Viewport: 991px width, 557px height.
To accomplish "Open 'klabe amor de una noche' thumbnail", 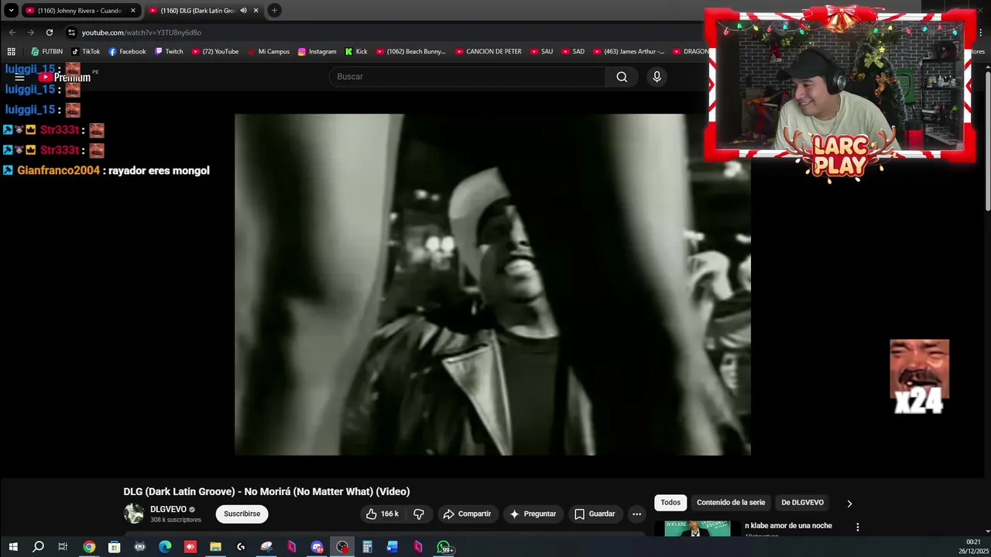I will [697, 529].
